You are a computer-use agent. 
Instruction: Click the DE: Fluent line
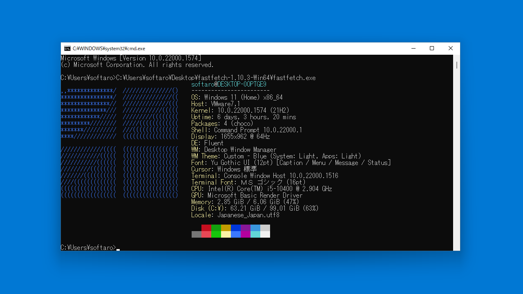pyautogui.click(x=208, y=143)
